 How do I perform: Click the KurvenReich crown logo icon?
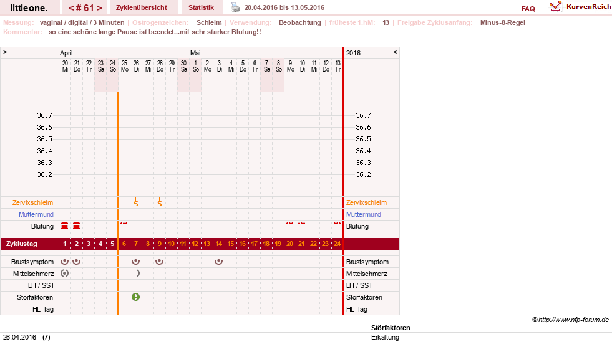point(555,6)
